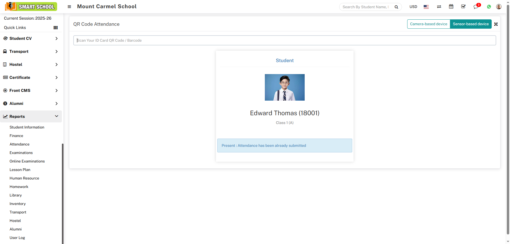
Task: Expand the main Alumni menu chevron
Action: (56, 104)
